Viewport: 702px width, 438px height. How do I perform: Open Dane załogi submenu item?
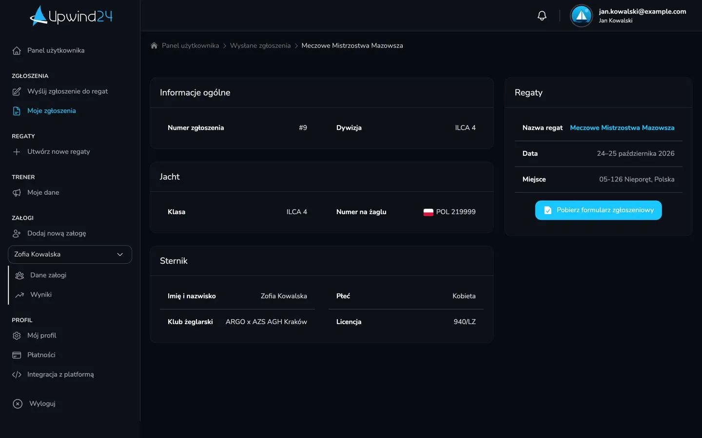(48, 275)
